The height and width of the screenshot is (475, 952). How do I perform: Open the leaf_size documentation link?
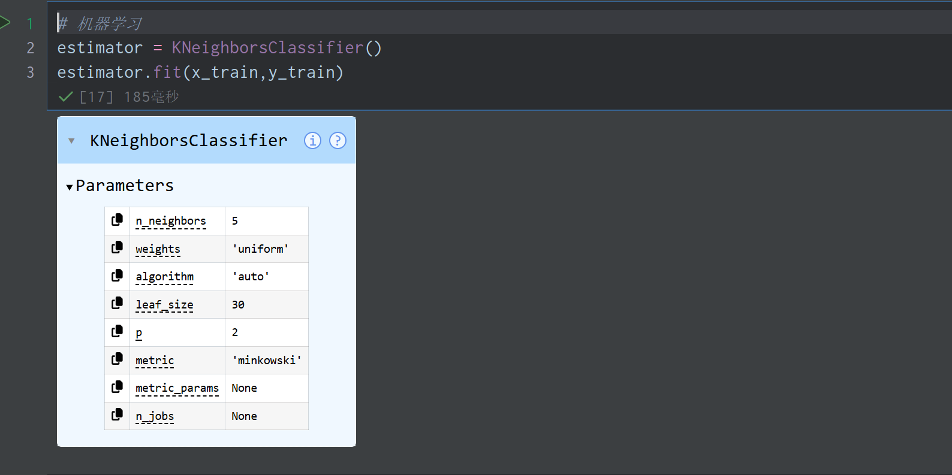tap(164, 305)
